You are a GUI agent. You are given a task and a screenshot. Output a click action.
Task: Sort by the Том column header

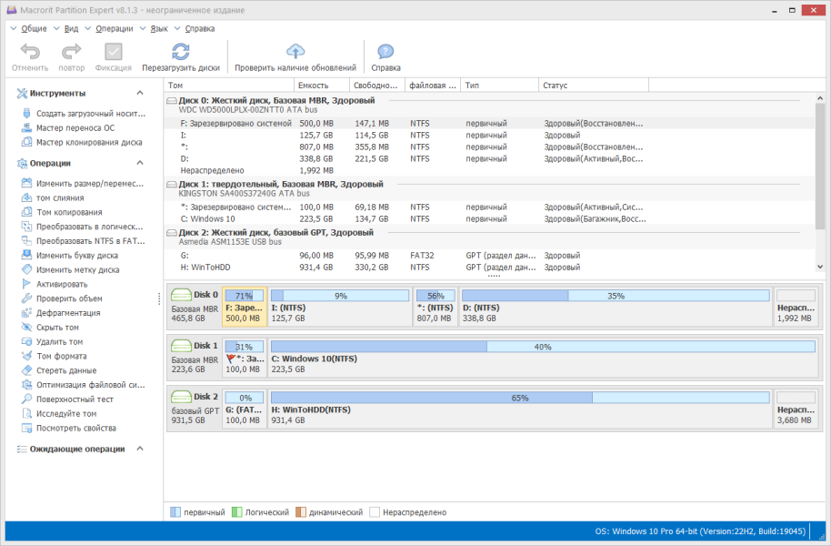coord(229,85)
